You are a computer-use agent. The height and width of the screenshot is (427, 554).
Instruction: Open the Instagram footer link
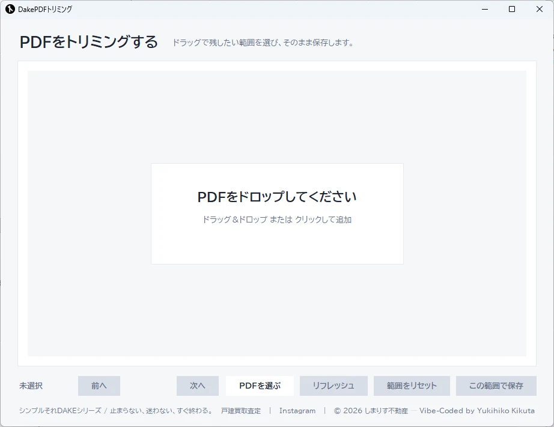click(297, 411)
